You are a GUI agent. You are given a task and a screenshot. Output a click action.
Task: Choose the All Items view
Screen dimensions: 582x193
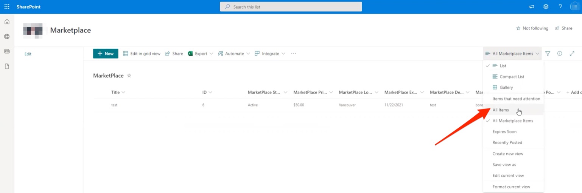coord(501,110)
